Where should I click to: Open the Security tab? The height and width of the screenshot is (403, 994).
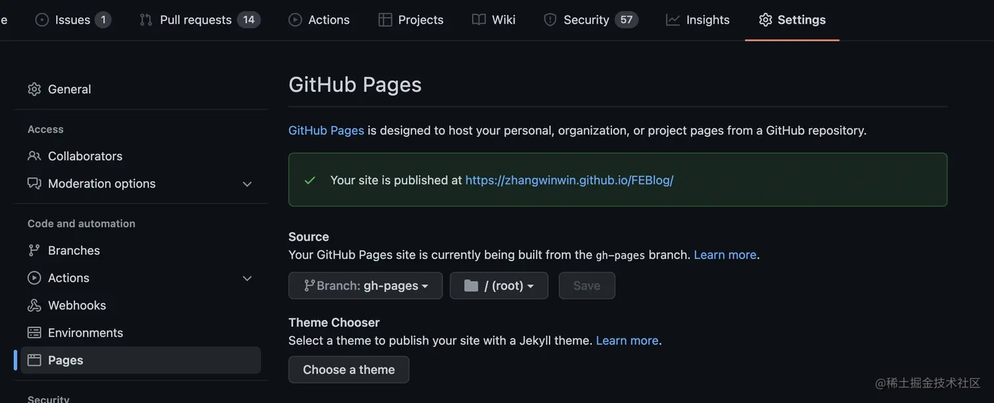point(590,20)
